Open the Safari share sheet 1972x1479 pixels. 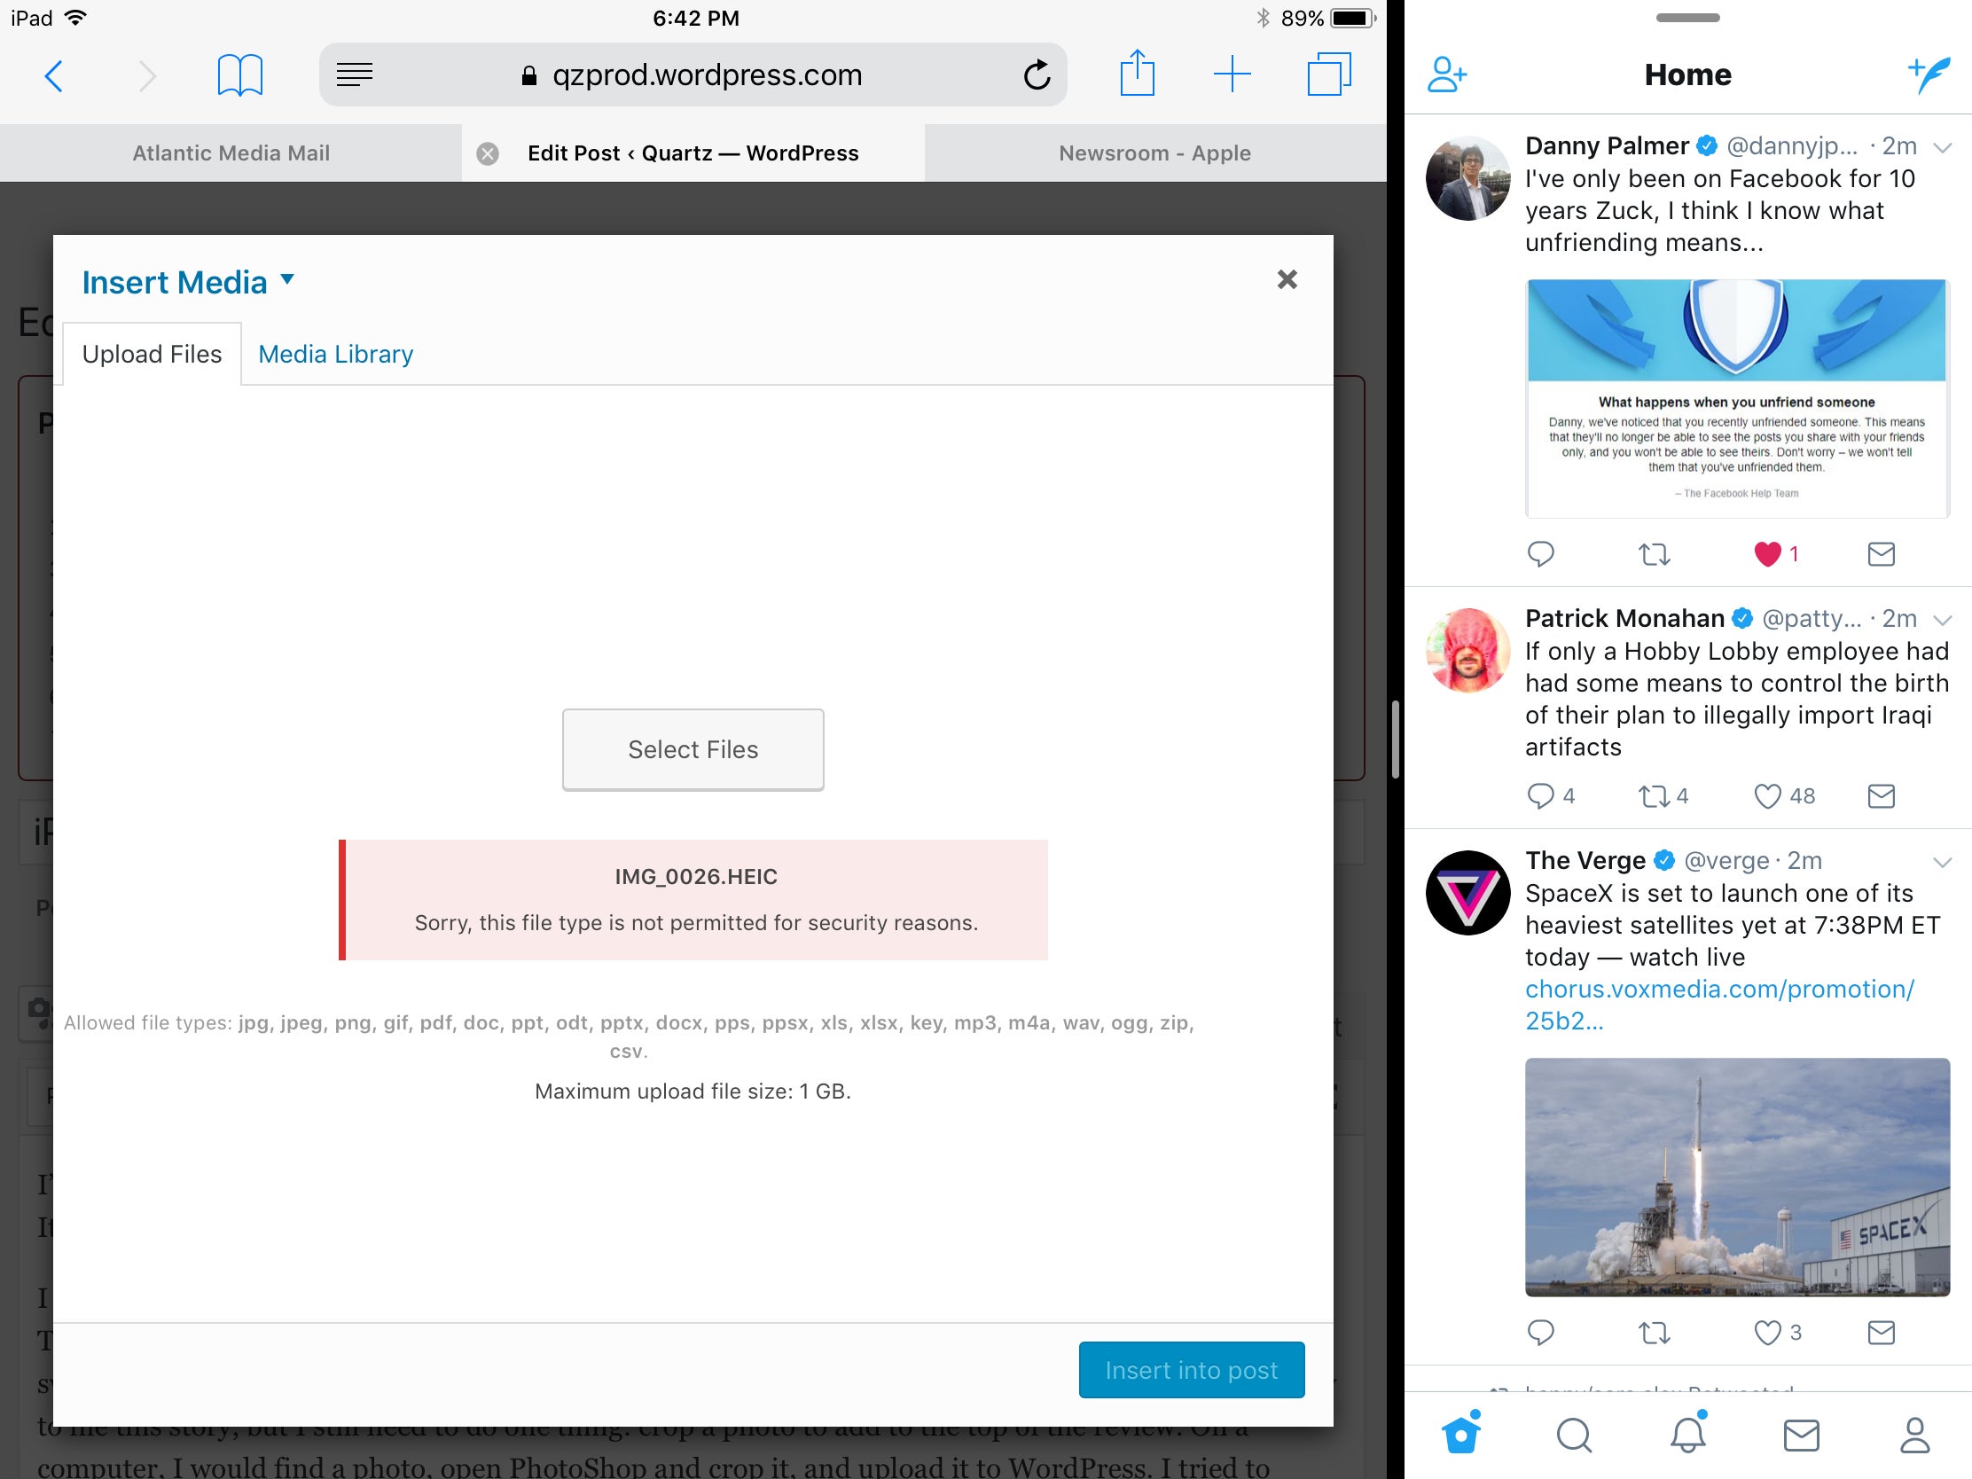(1137, 73)
